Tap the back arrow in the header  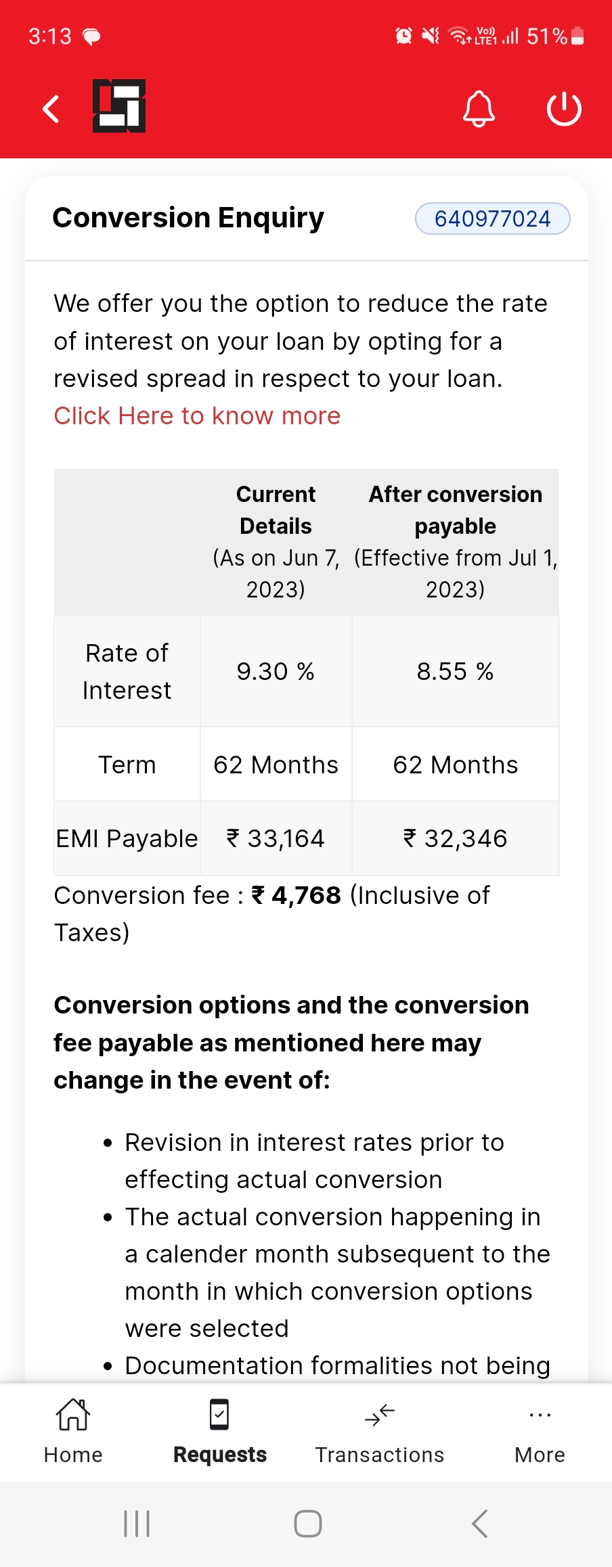pos(51,108)
